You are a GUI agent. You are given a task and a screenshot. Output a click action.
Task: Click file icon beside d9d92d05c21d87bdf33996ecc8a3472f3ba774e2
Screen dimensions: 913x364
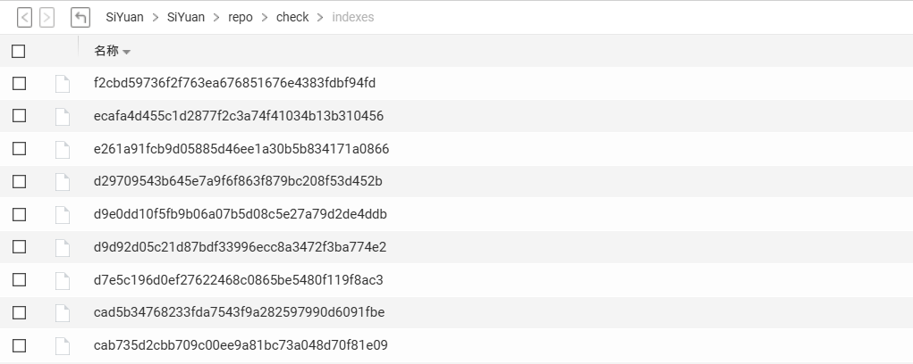tap(62, 247)
